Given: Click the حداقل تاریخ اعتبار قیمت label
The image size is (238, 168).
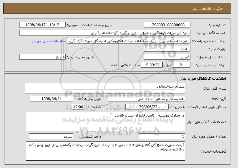Looking at the screenshot, I should 207,107.
